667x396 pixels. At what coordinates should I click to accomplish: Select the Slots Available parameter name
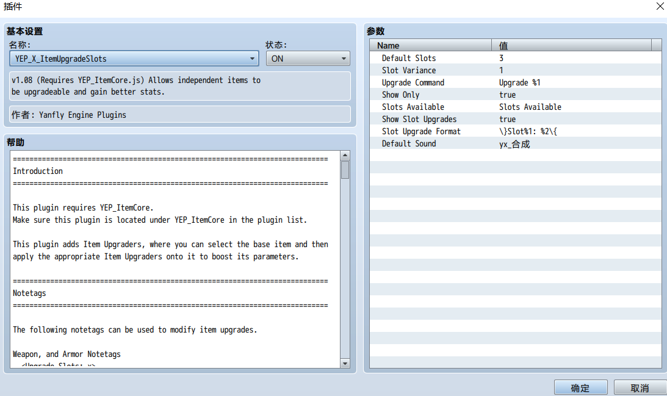pos(413,107)
